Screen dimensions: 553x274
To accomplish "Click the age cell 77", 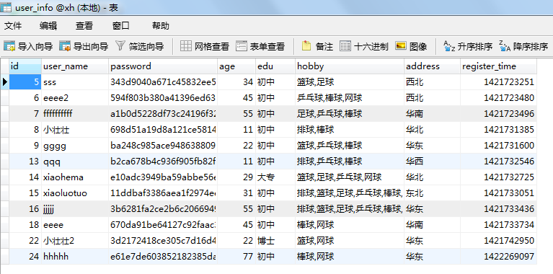I will point(236,257).
